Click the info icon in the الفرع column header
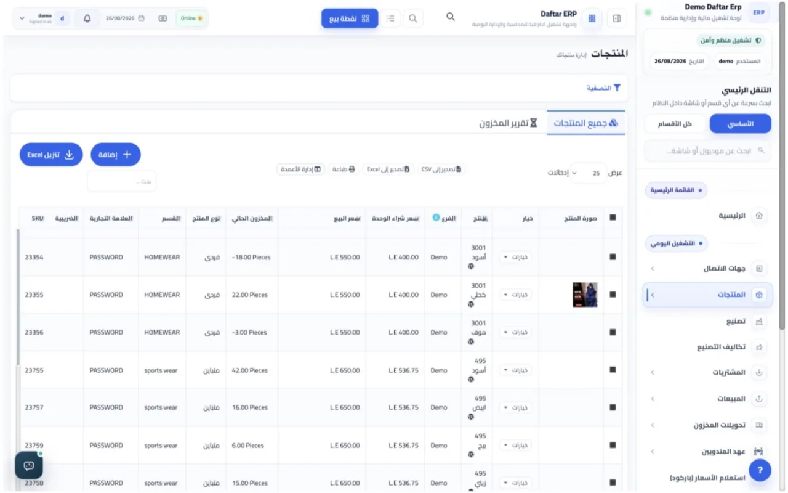788x493 pixels. (x=436, y=218)
